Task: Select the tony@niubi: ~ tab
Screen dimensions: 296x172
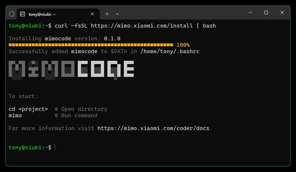Action: pyautogui.click(x=58, y=14)
